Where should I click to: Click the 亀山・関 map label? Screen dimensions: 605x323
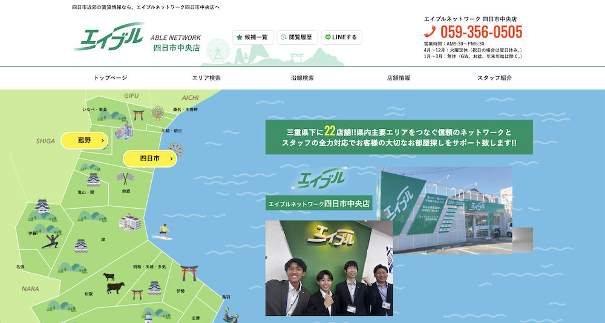pyautogui.click(x=86, y=192)
